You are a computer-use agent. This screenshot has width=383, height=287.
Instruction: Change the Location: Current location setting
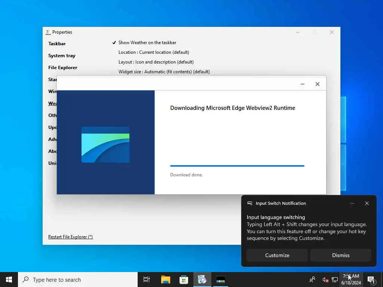tap(154, 52)
